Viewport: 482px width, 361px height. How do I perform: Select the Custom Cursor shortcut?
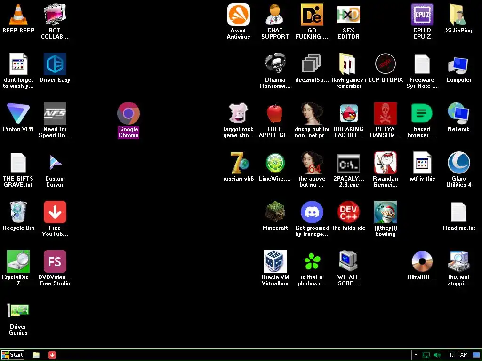(x=55, y=163)
